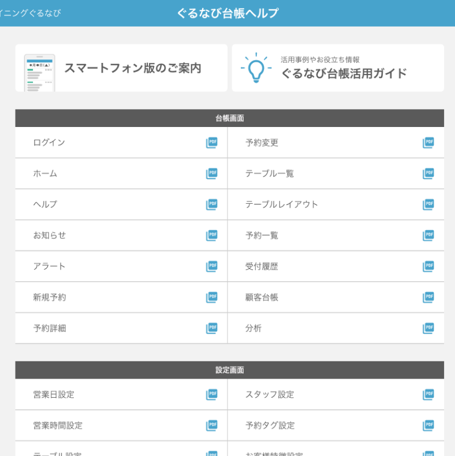Open ぐるなび台帳活用ガイド banner
The width and height of the screenshot is (455, 456).
tap(344, 73)
